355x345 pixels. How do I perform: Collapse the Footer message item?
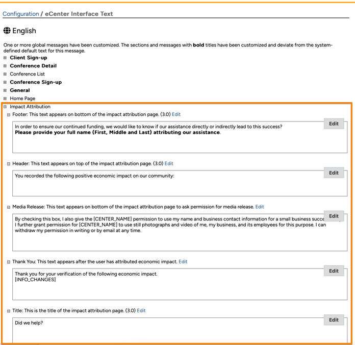coord(9,115)
